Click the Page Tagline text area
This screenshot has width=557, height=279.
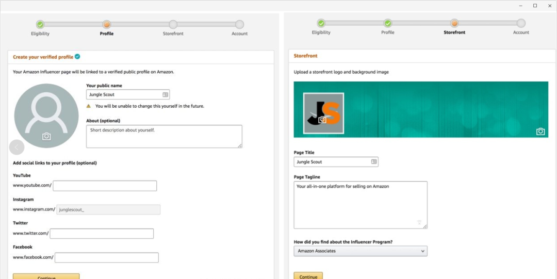[361, 205]
